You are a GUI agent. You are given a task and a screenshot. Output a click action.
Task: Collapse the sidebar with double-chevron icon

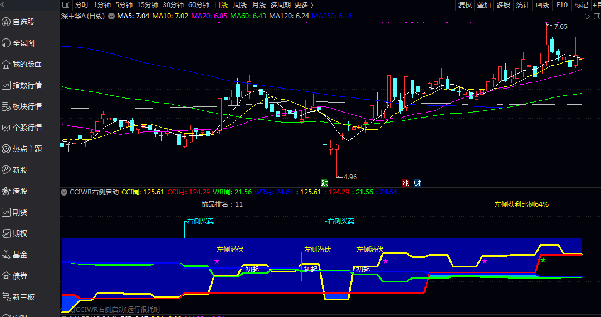click(2, 4)
